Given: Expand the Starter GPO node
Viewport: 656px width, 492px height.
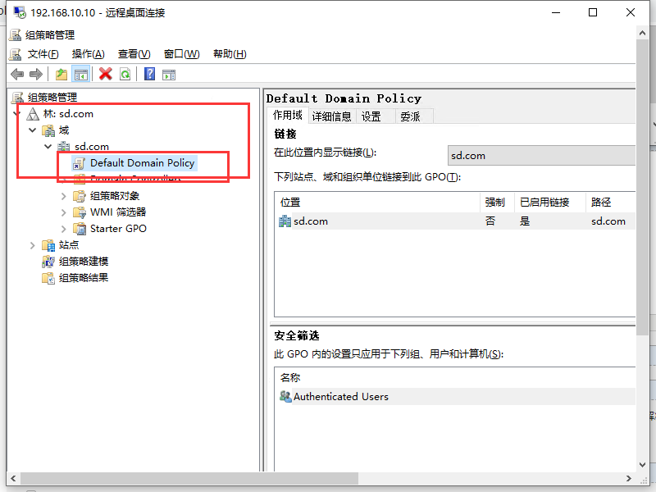Looking at the screenshot, I should coord(64,229).
